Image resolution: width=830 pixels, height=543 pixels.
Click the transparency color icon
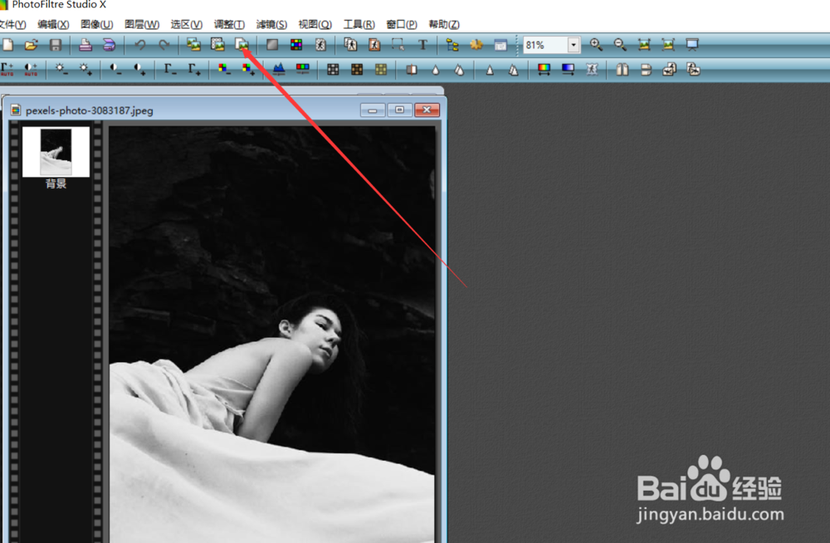pyautogui.click(x=320, y=45)
